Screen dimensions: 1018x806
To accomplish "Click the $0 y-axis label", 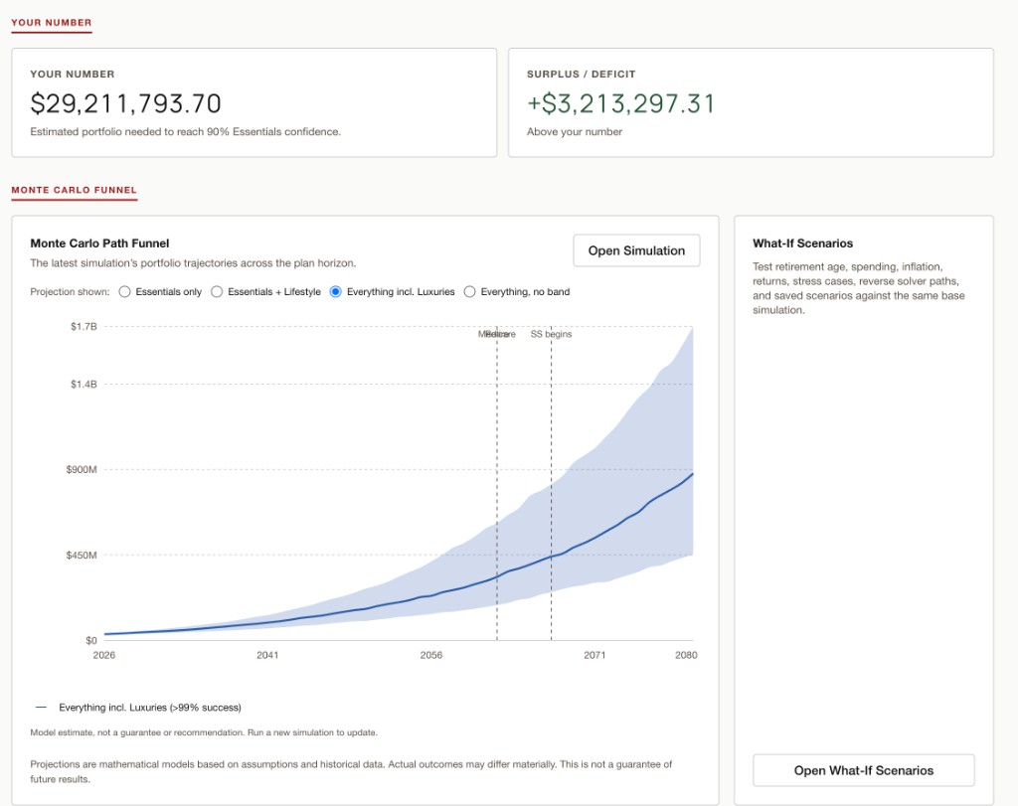I will [90, 640].
